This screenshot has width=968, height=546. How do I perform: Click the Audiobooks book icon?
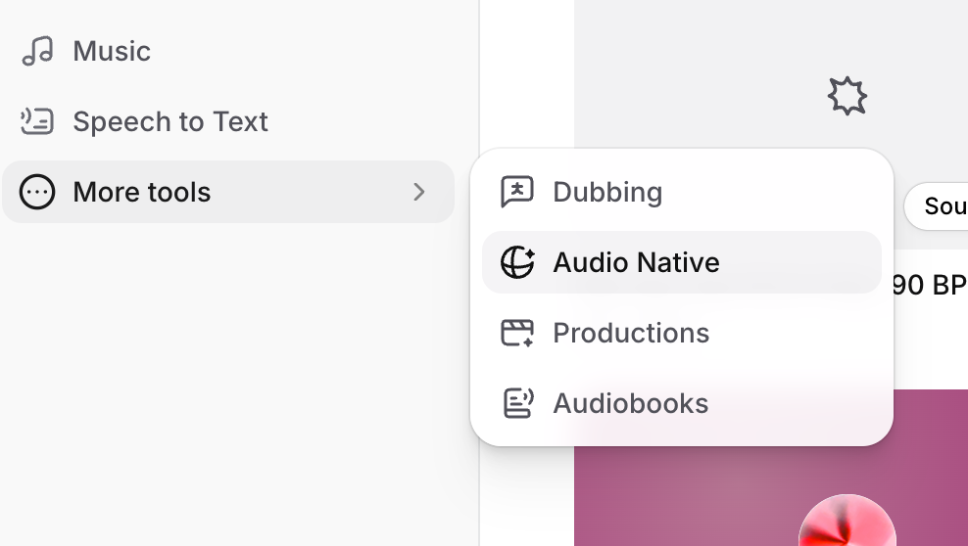(x=518, y=403)
